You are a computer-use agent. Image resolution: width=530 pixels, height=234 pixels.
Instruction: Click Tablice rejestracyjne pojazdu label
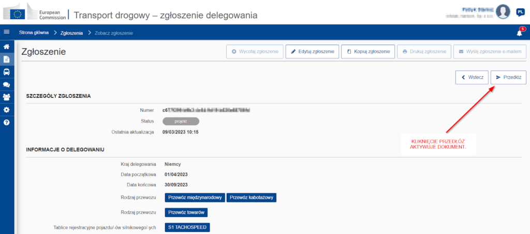coord(105,228)
